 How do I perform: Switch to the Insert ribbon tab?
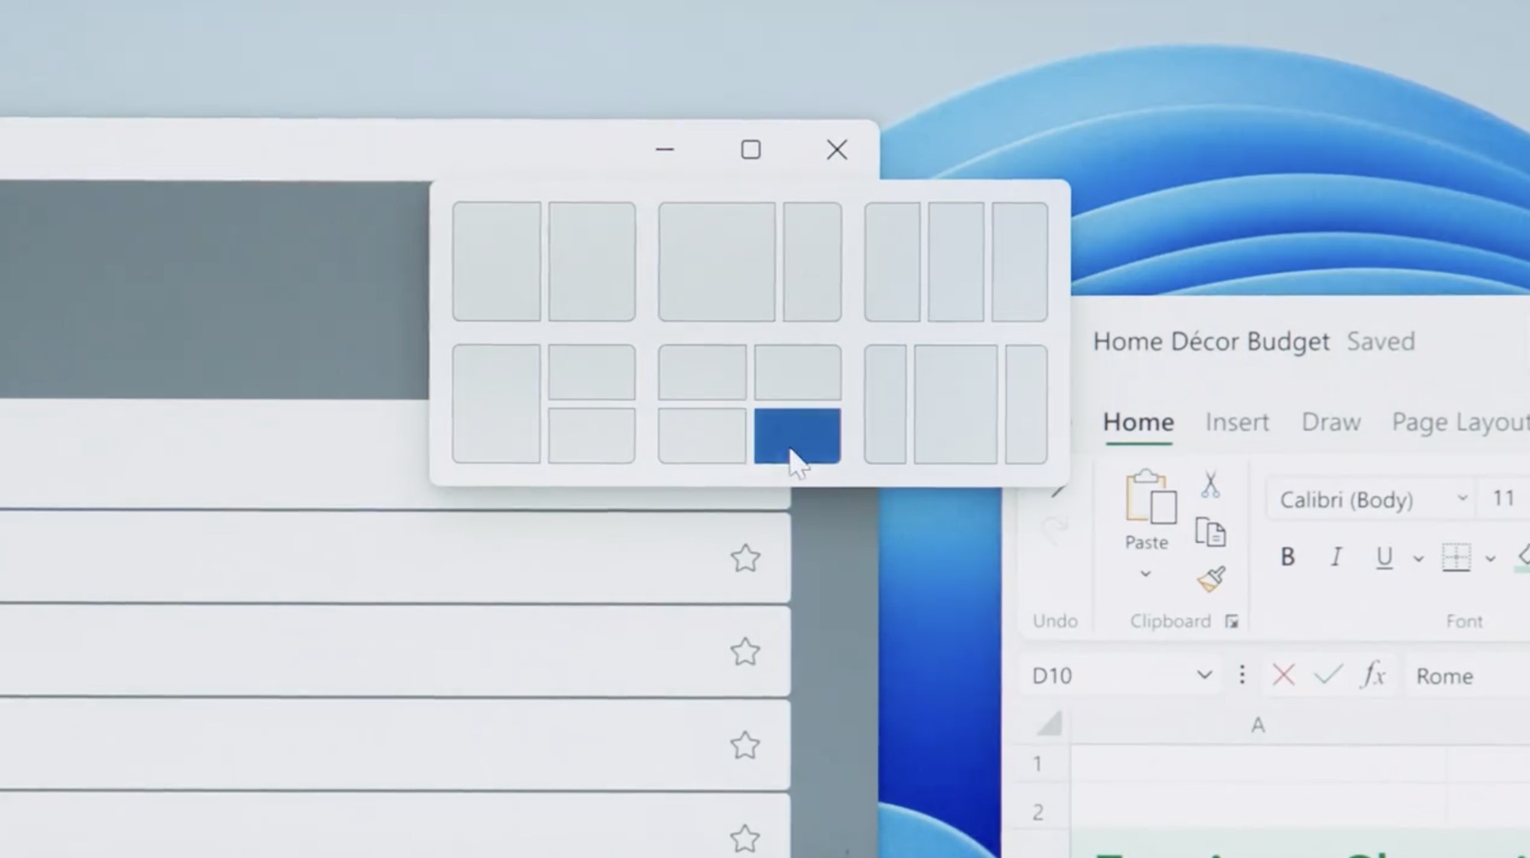[x=1237, y=422]
